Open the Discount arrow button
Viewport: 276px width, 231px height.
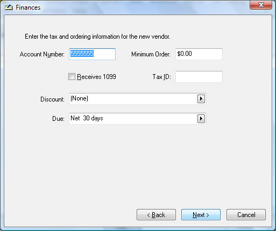(x=201, y=99)
